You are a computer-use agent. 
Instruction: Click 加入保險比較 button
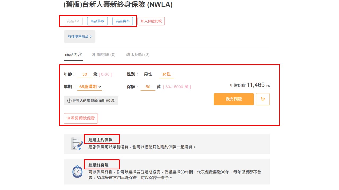click(151, 21)
